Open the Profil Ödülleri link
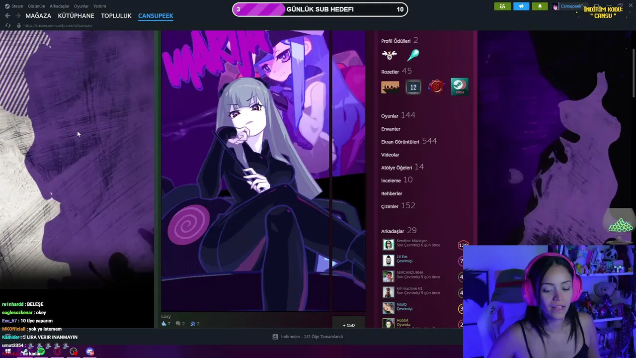The height and width of the screenshot is (358, 636). click(396, 41)
